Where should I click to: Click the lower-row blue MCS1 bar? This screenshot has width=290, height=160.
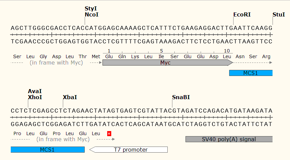click(47, 150)
